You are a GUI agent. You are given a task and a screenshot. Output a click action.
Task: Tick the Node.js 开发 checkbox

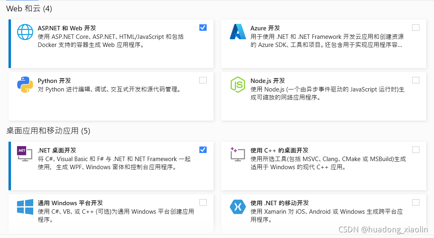[416, 80]
